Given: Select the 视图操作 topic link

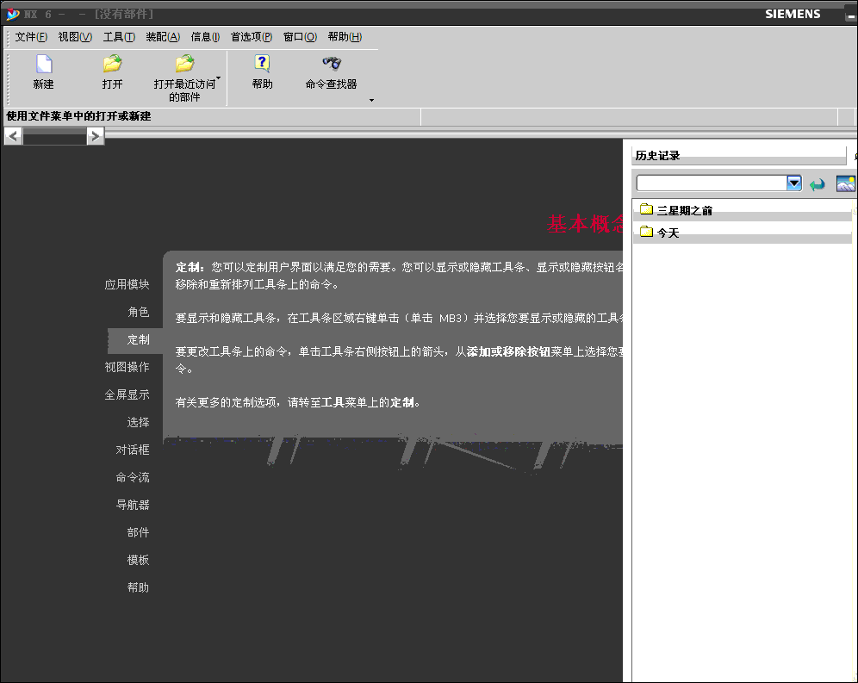Looking at the screenshot, I should tap(127, 367).
